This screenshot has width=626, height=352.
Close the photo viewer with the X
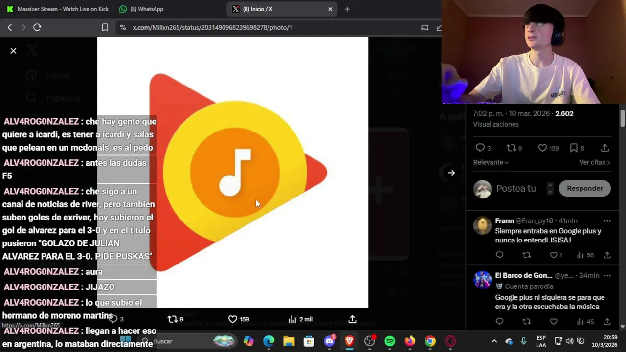[13, 51]
